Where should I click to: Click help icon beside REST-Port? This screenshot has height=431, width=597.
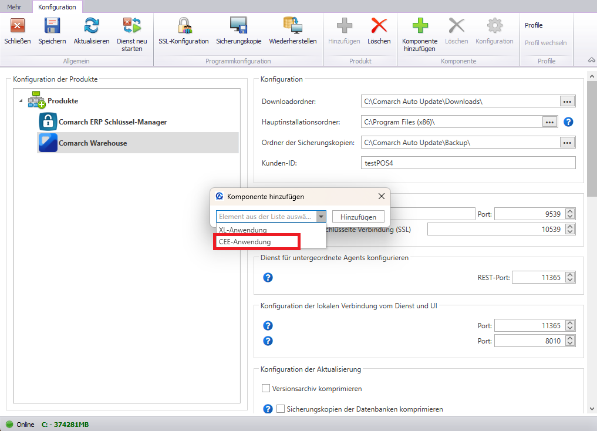tap(268, 277)
